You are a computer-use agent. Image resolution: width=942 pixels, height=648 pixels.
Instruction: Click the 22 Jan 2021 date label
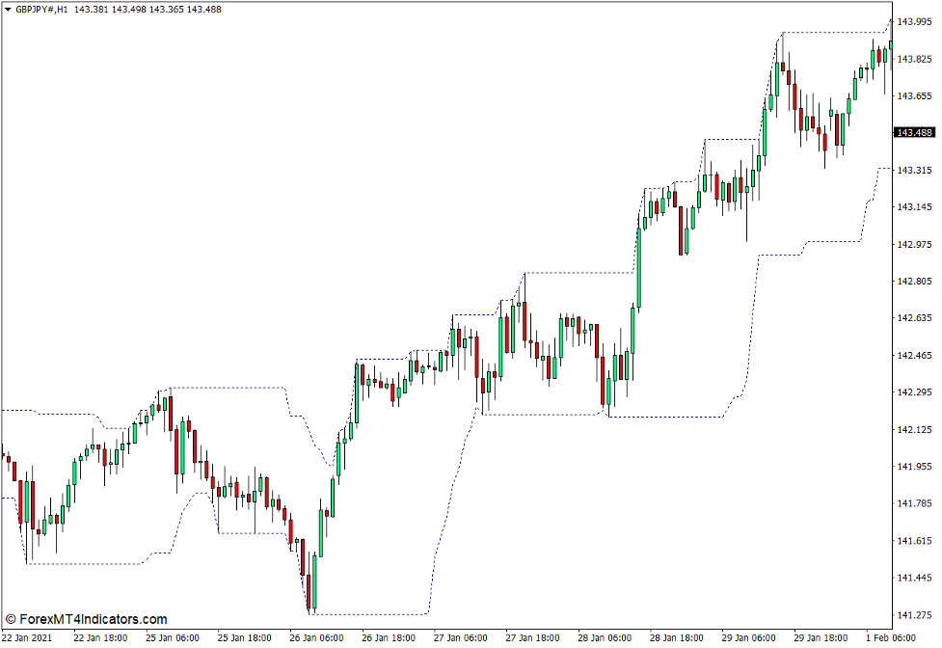[x=28, y=638]
